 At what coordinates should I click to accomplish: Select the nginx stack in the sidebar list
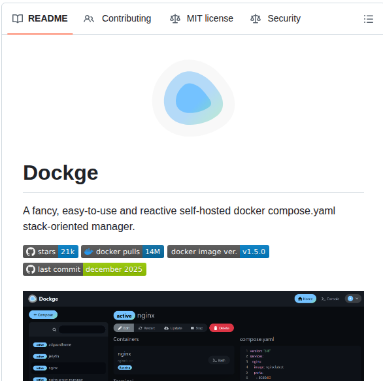(x=69, y=368)
